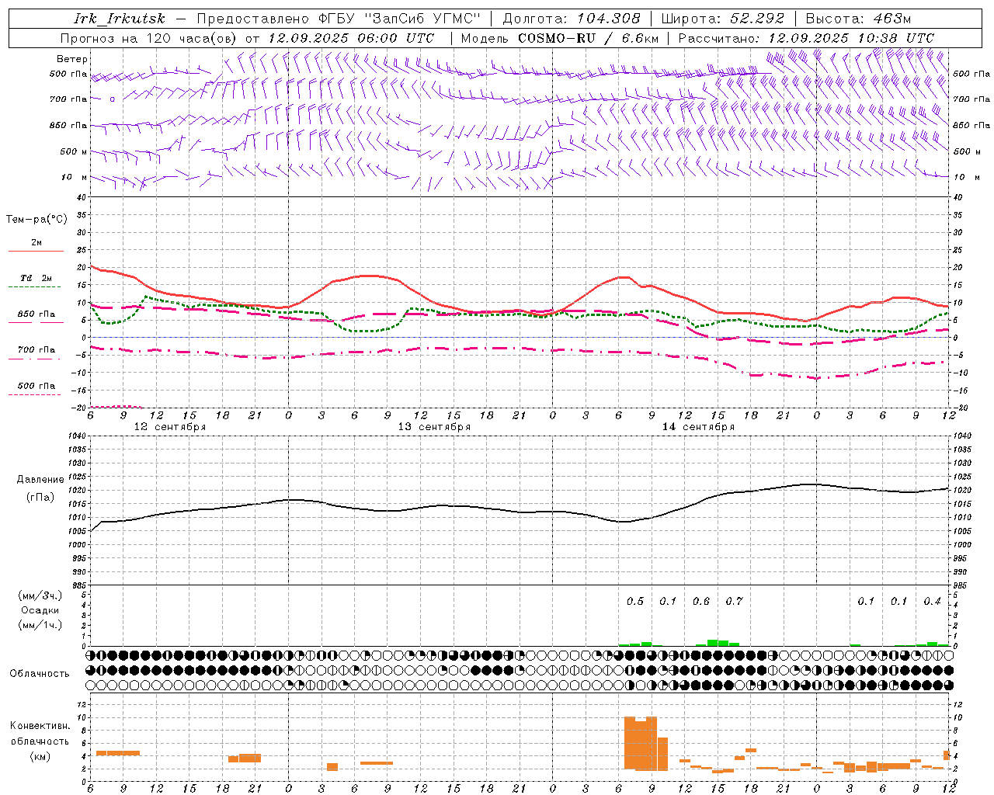Screen dimensions: 994x795
Task: Click the 'Долгота: 104.308' header field
Action: click(x=572, y=19)
